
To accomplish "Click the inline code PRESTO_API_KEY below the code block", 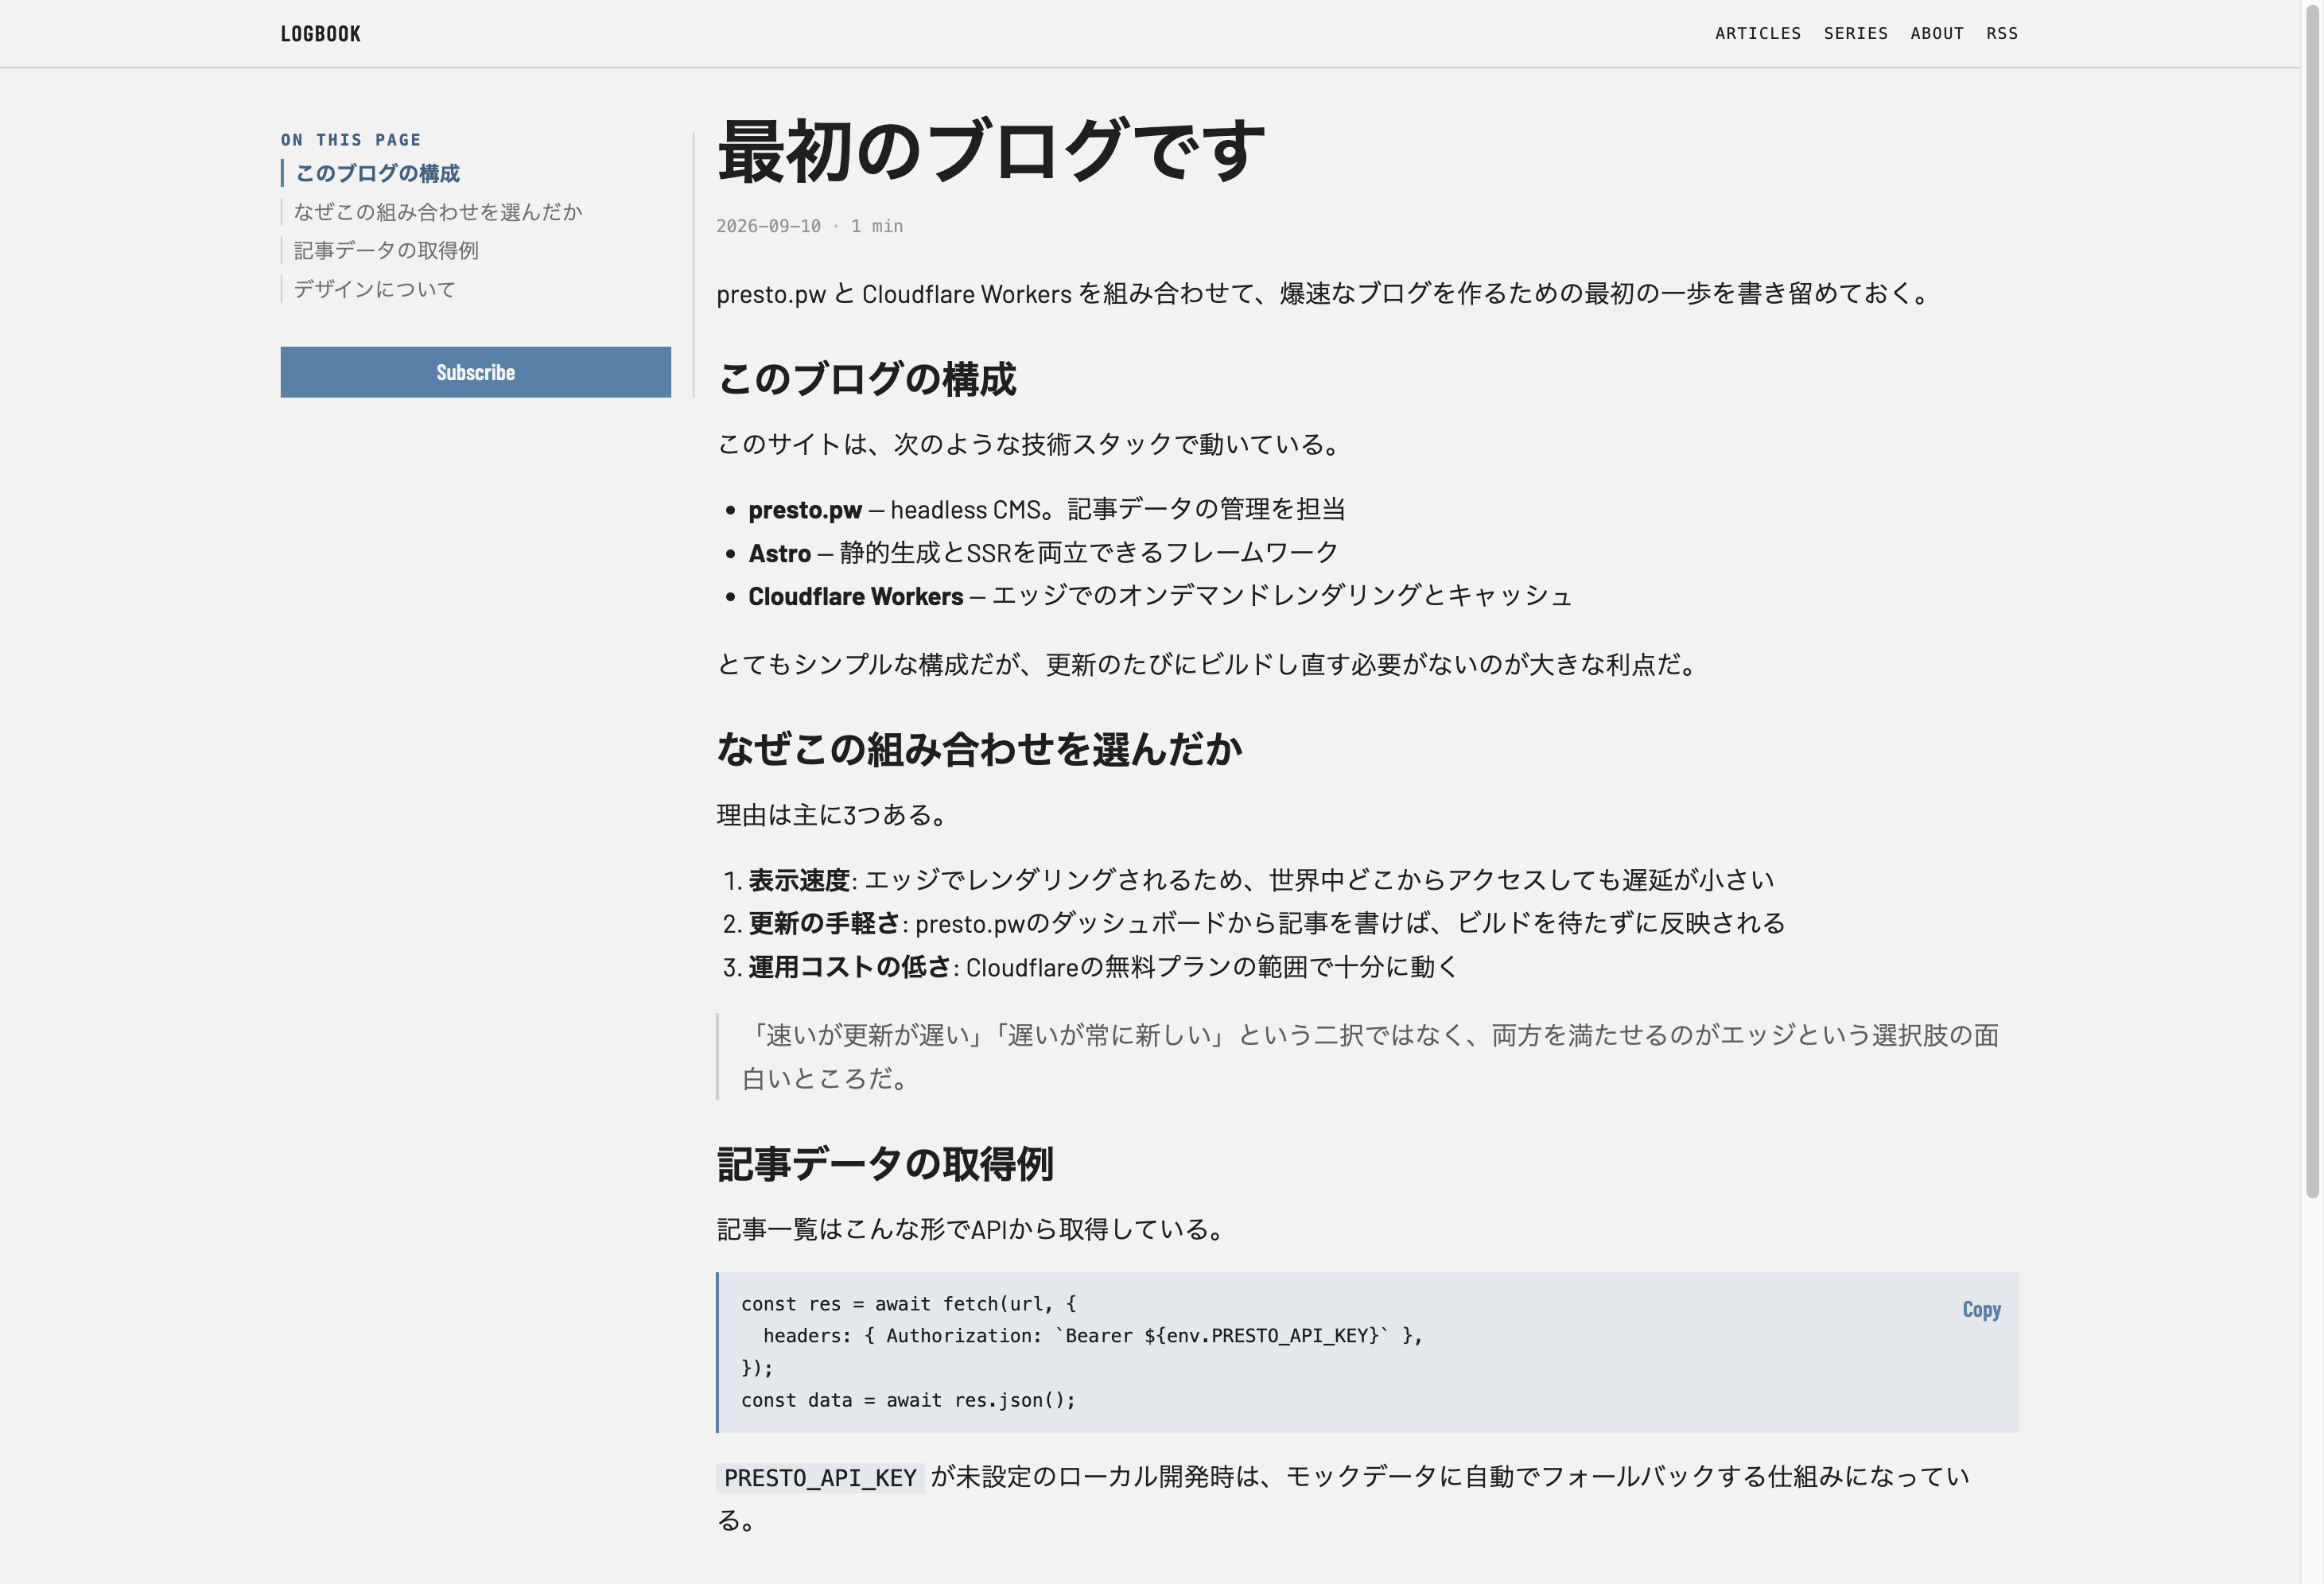I will (820, 1478).
